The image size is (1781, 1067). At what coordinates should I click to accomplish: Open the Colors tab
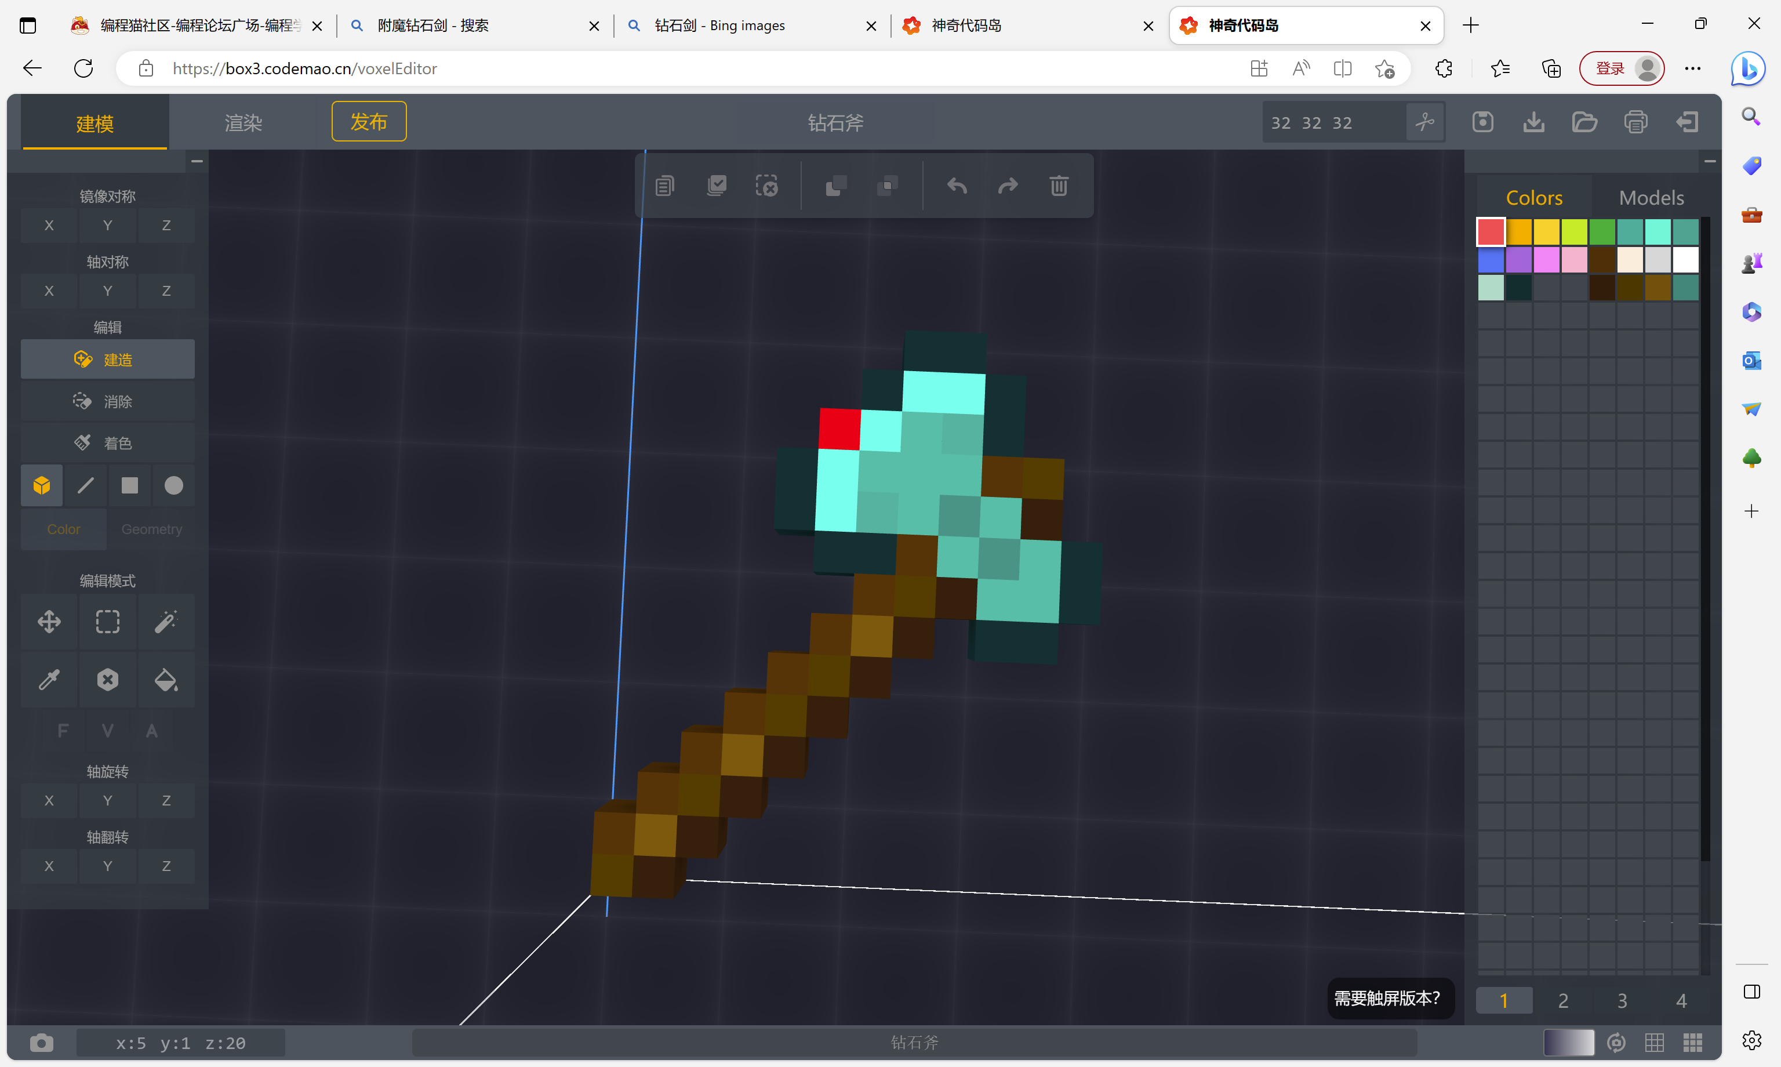(1534, 198)
